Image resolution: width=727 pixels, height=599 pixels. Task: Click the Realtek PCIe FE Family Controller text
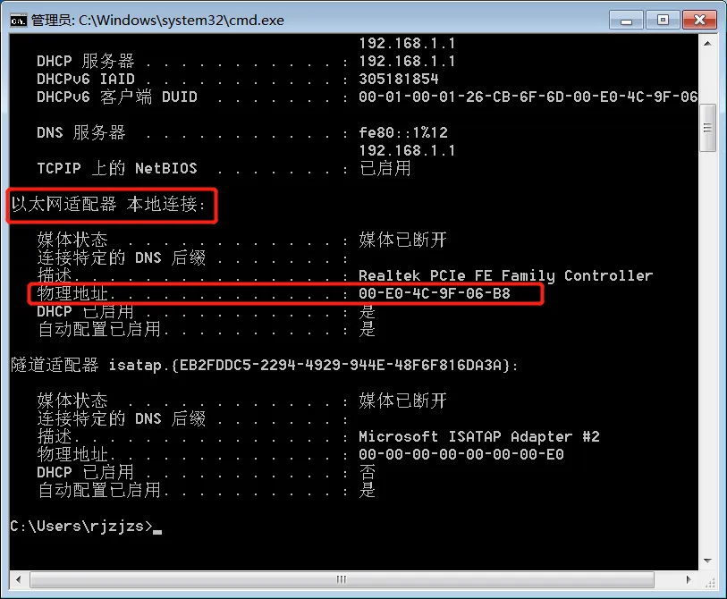coord(505,276)
